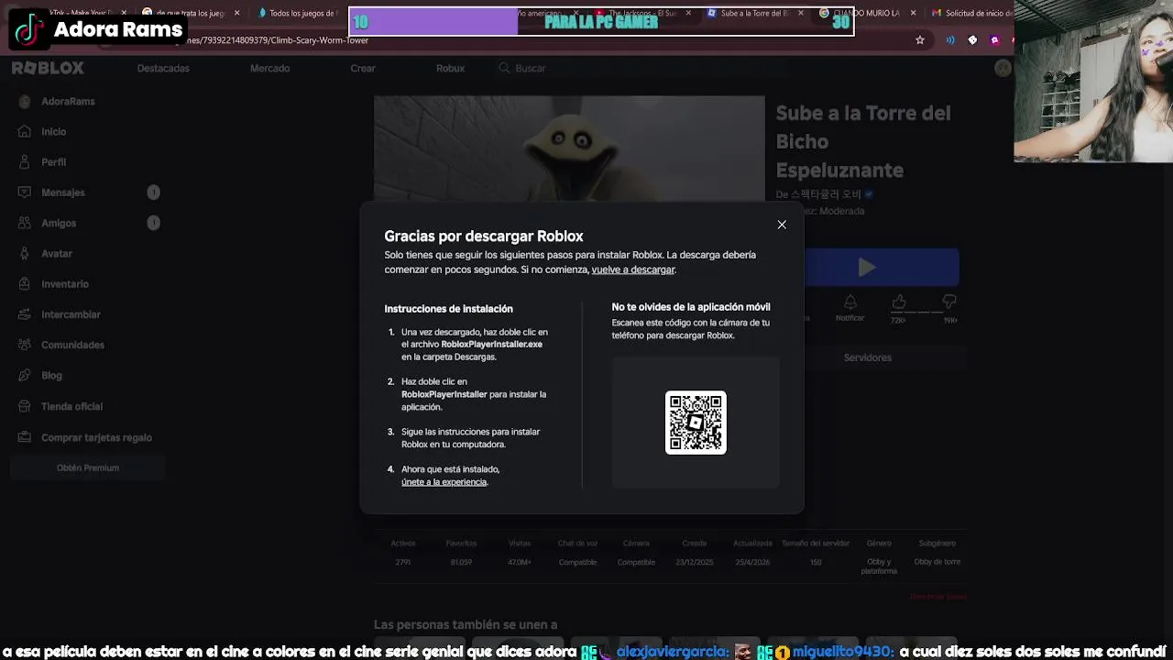Switch to 'Solicitud de inicio' browser tab
The height and width of the screenshot is (660, 1173).
click(971, 14)
